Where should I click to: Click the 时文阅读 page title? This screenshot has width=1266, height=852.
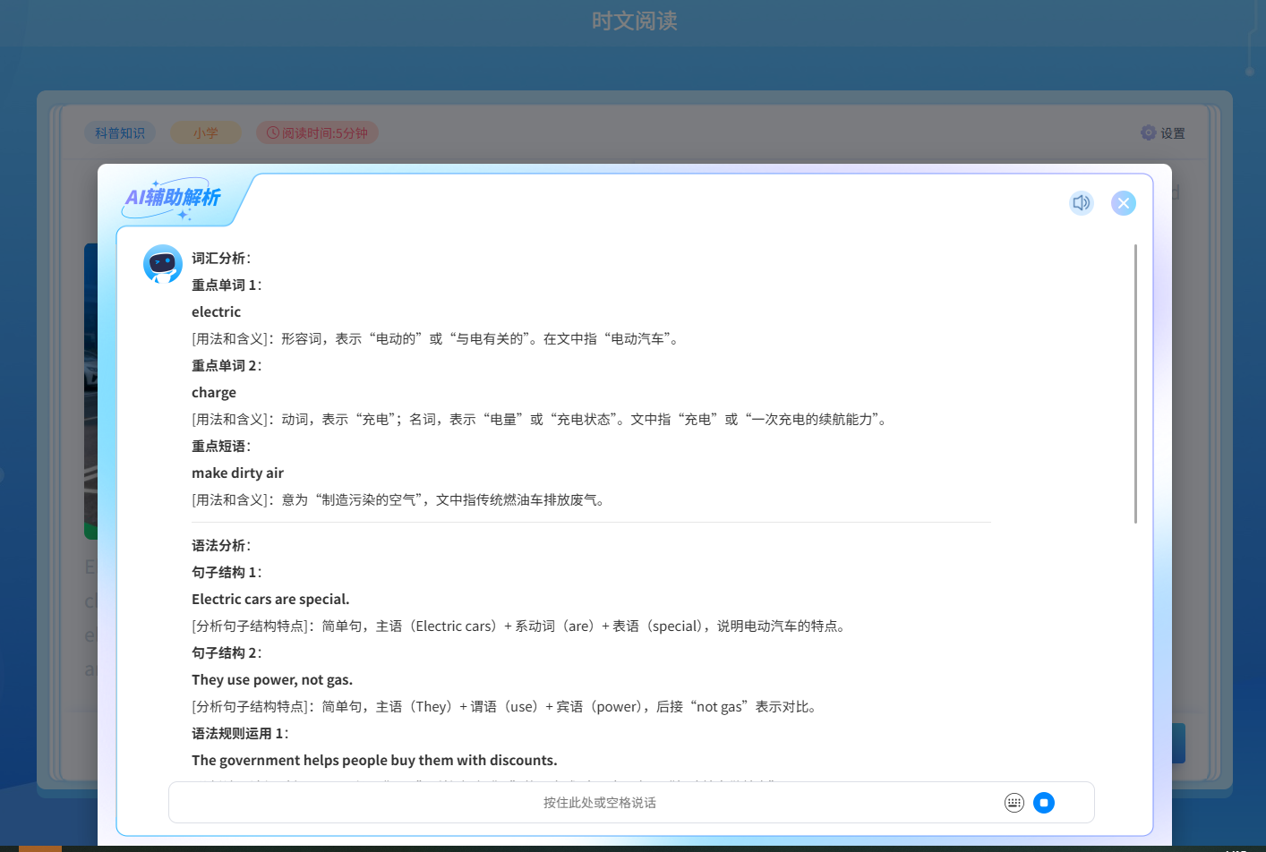pos(634,21)
